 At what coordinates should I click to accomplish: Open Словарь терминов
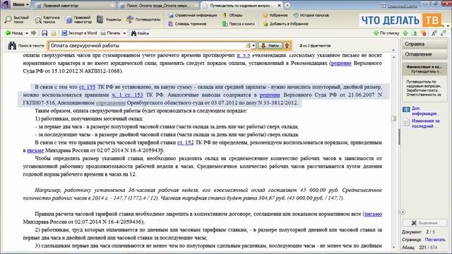click(188, 24)
